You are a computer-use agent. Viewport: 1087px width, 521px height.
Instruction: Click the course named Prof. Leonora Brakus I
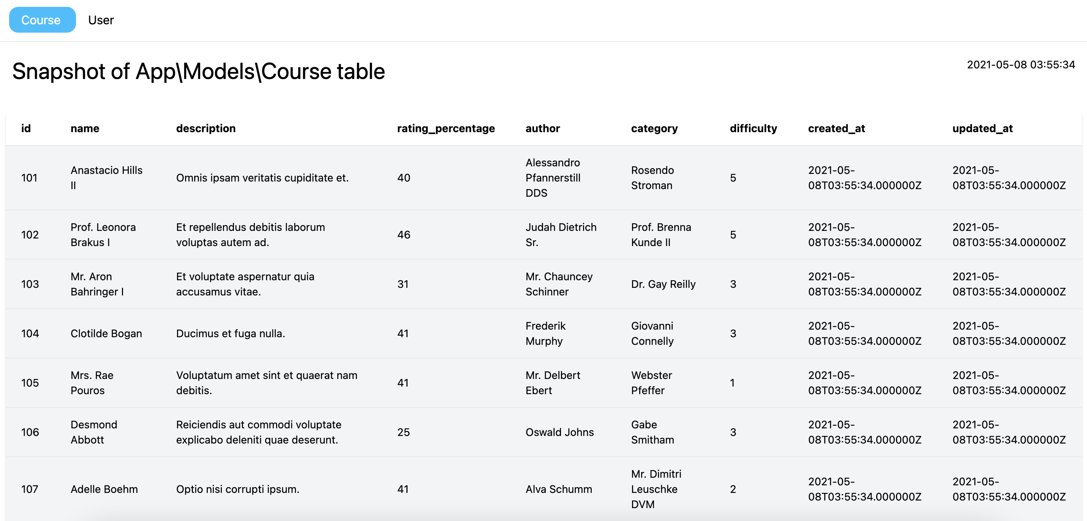point(103,235)
